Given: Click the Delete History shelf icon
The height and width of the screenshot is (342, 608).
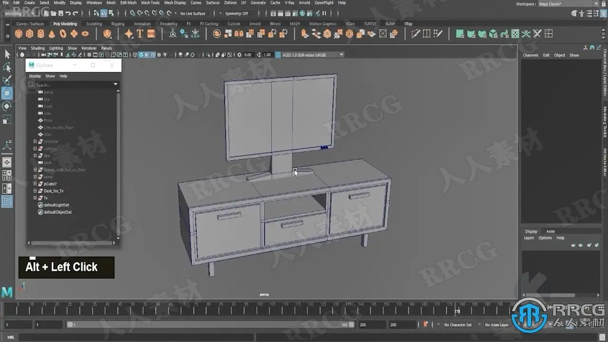Looking at the screenshot, I should click(x=183, y=34).
